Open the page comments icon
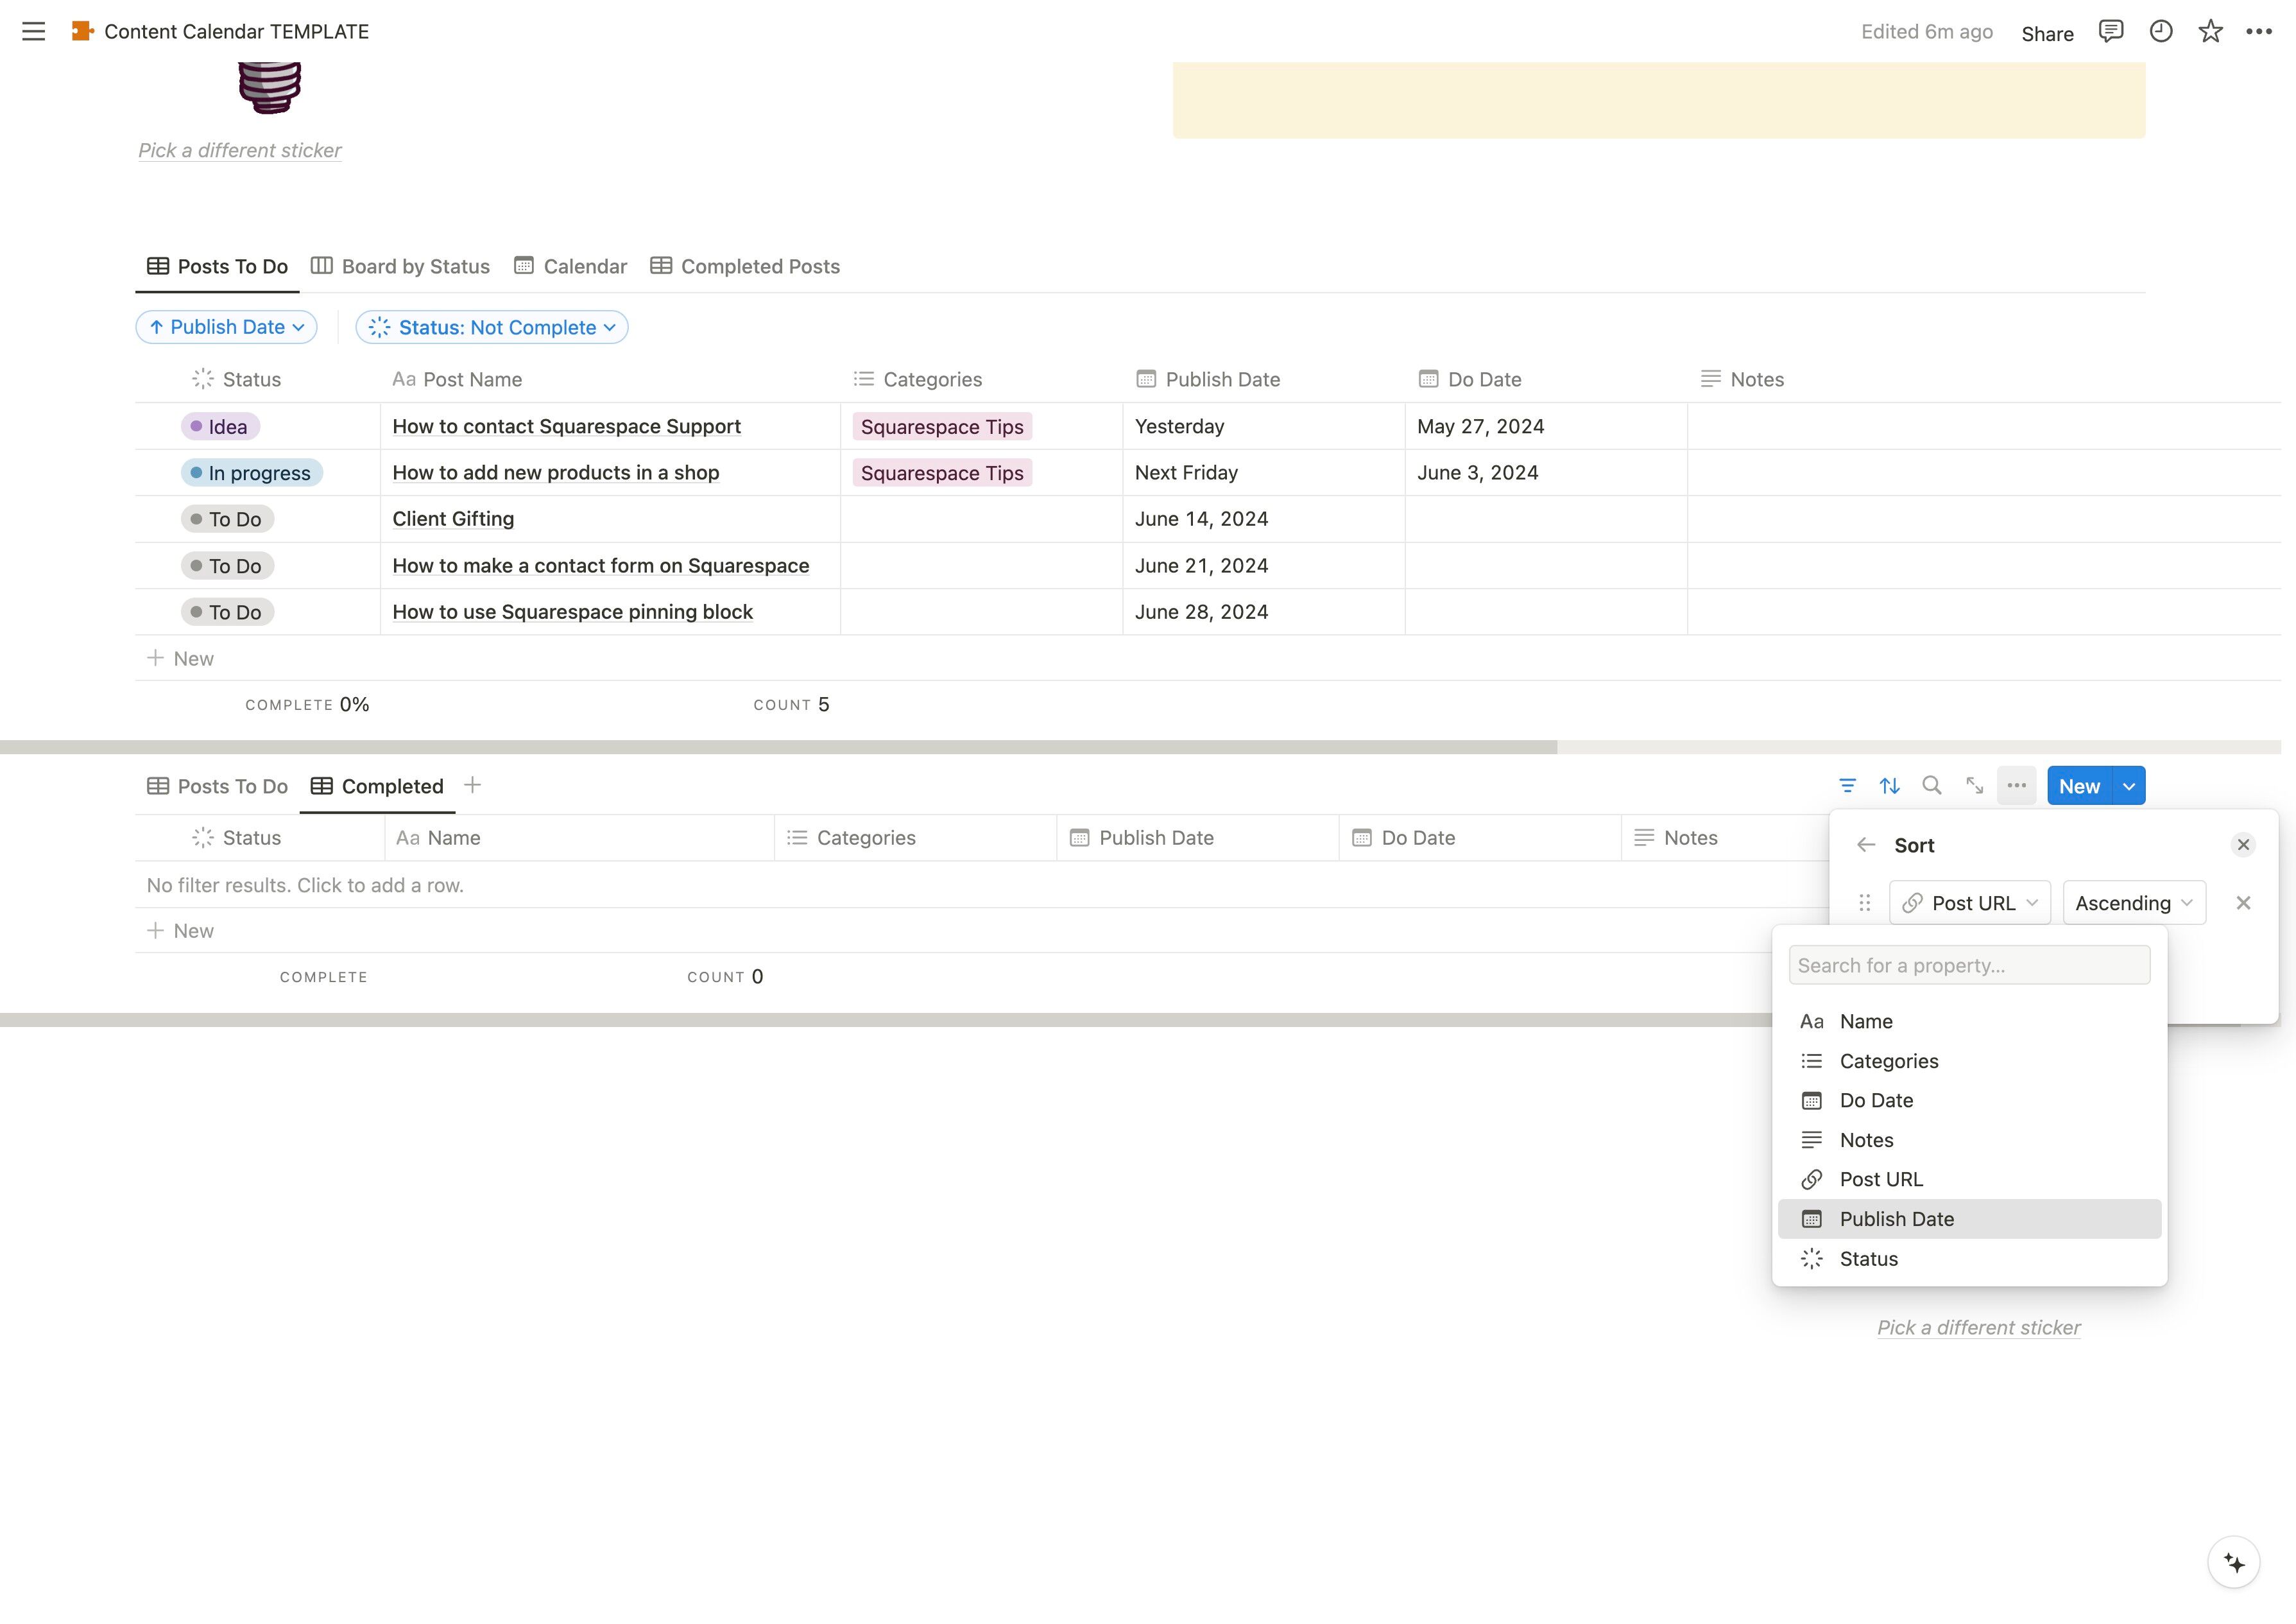This screenshot has width=2296, height=1624. (2110, 31)
